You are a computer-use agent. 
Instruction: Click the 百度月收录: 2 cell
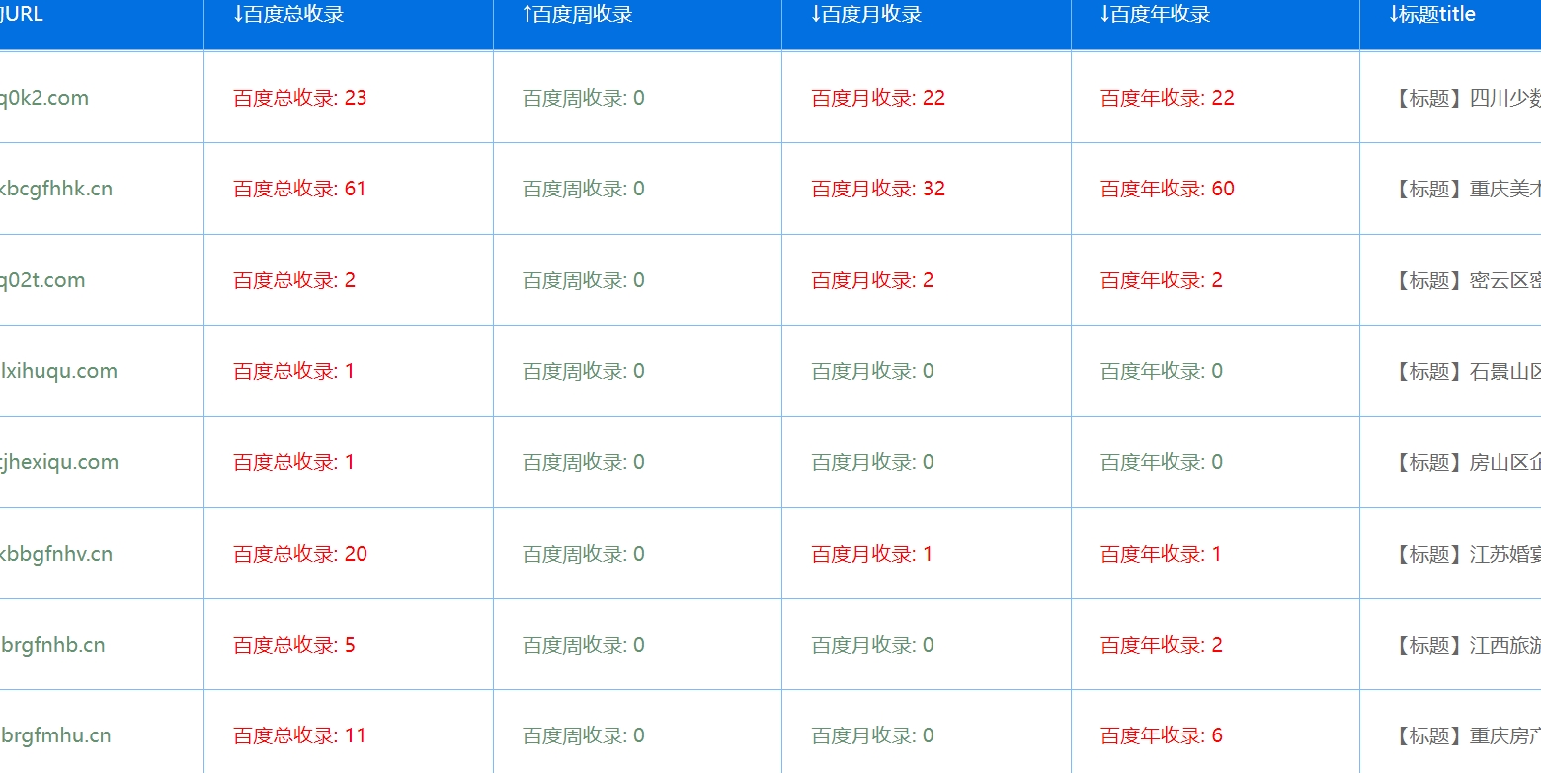coord(872,280)
